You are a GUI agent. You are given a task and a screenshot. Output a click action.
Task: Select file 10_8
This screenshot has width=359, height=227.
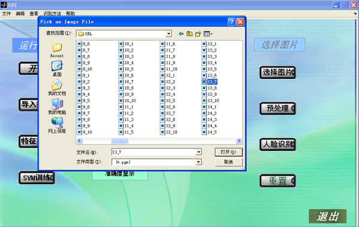pos(126,88)
